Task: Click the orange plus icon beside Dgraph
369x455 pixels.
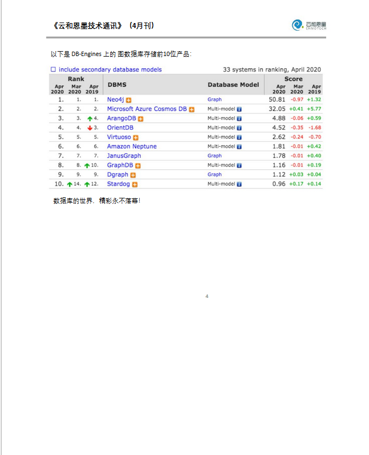Action: point(133,175)
